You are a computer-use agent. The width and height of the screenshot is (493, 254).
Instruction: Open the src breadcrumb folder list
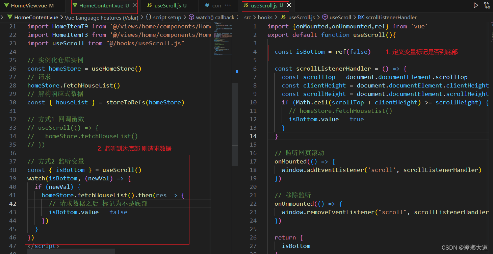point(248,17)
